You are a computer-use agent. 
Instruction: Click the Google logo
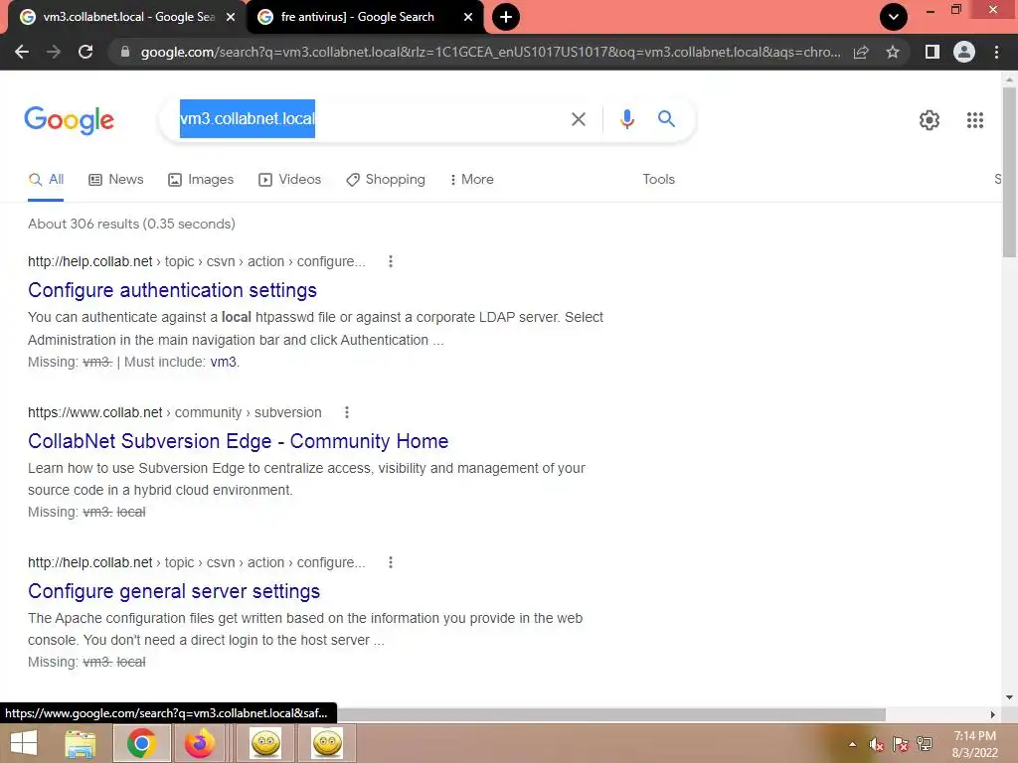tap(70, 120)
